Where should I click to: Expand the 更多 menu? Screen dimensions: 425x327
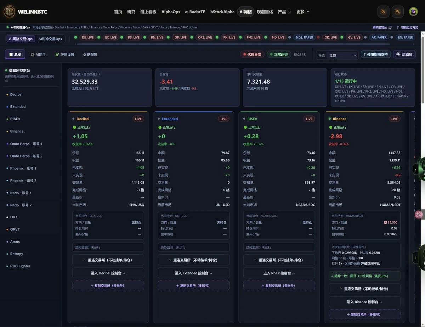[x=303, y=12]
